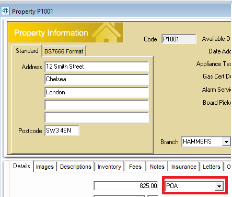The image size is (232, 197).
Task: Click the Property P1001 title text
Action: pyautogui.click(x=32, y=12)
